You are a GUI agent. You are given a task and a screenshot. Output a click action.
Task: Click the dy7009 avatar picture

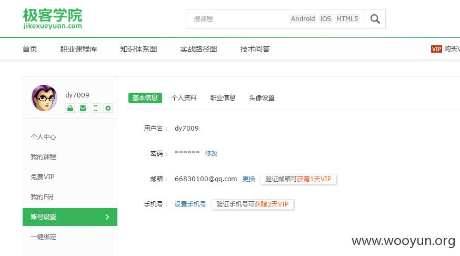44,98
